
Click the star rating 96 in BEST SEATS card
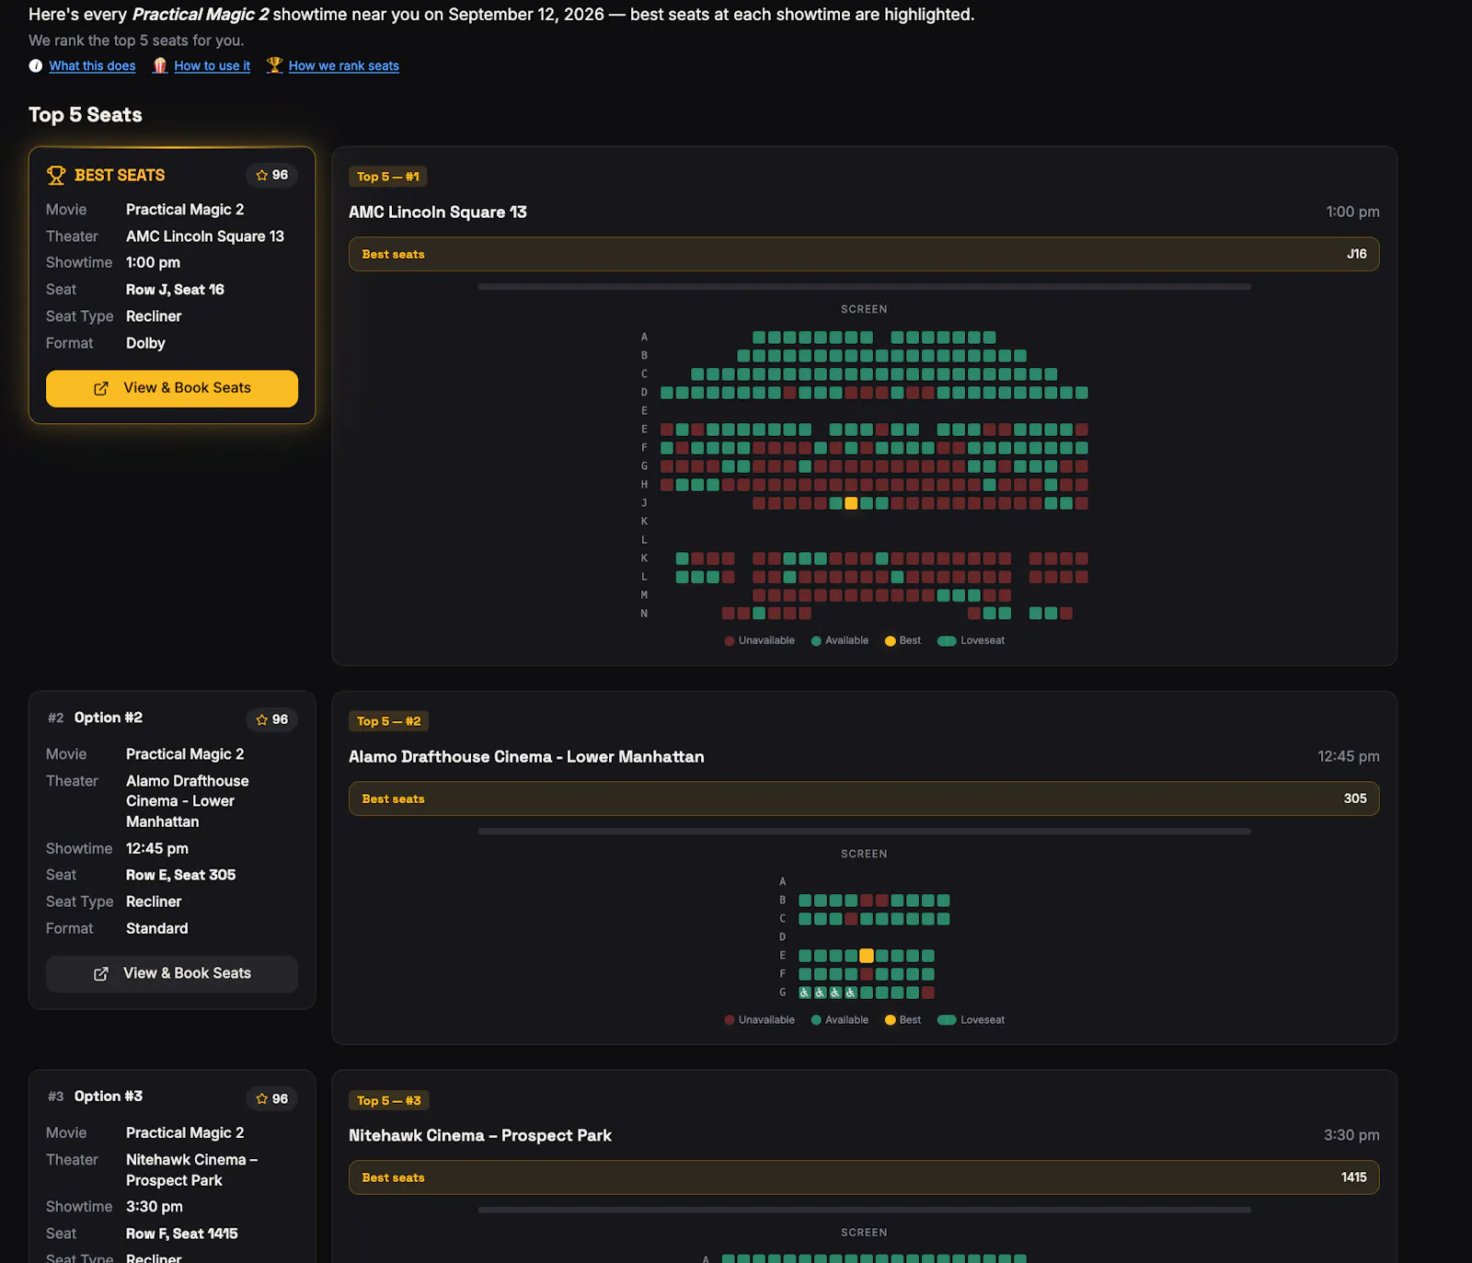click(x=271, y=175)
